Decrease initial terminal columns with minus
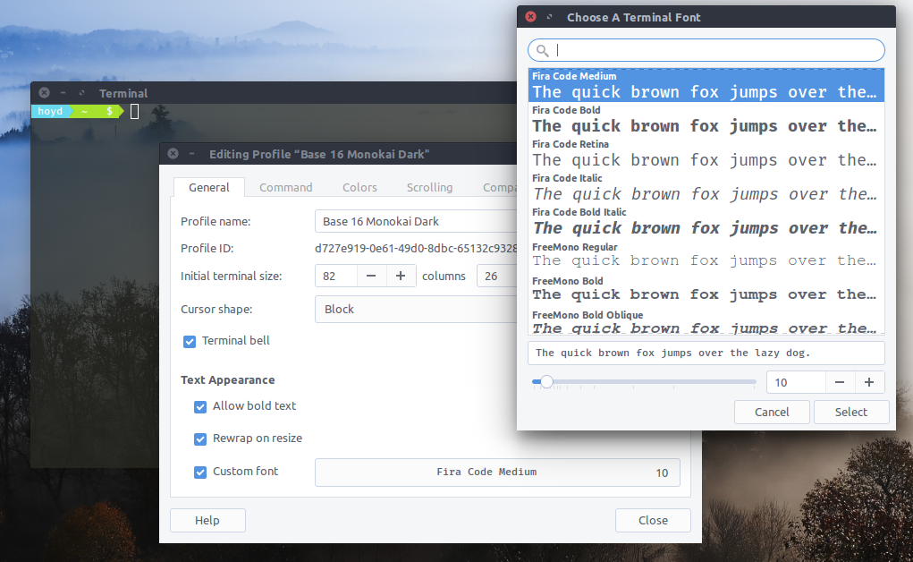Image resolution: width=913 pixels, height=562 pixels. click(372, 276)
